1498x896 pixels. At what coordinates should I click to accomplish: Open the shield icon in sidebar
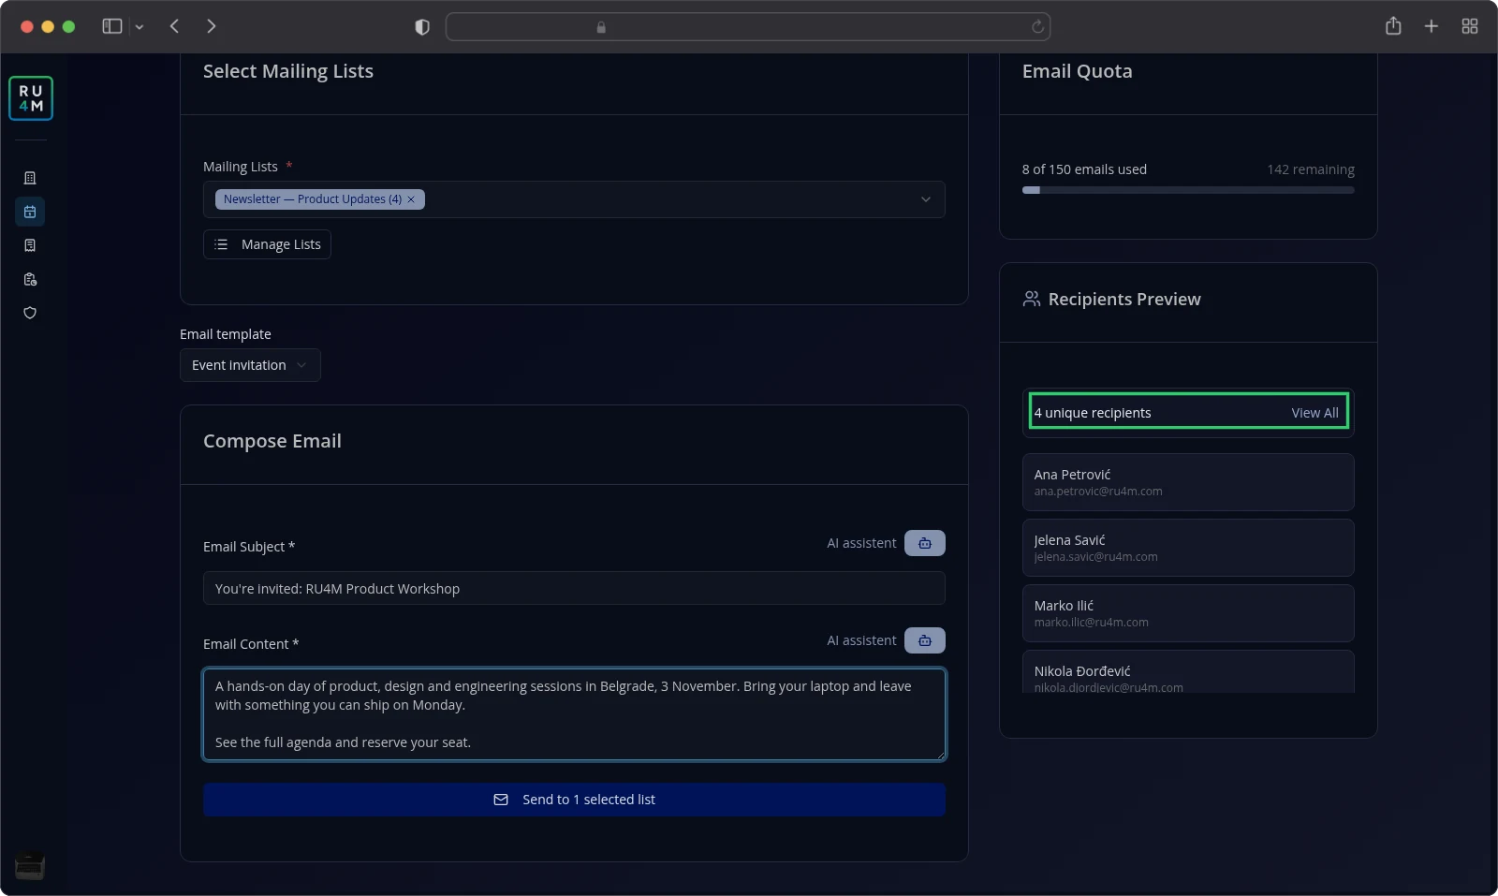click(30, 313)
